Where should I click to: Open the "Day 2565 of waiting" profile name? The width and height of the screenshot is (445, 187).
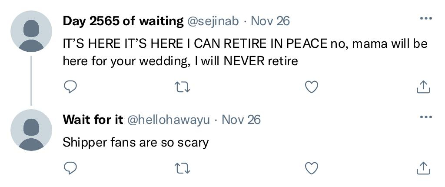click(123, 21)
